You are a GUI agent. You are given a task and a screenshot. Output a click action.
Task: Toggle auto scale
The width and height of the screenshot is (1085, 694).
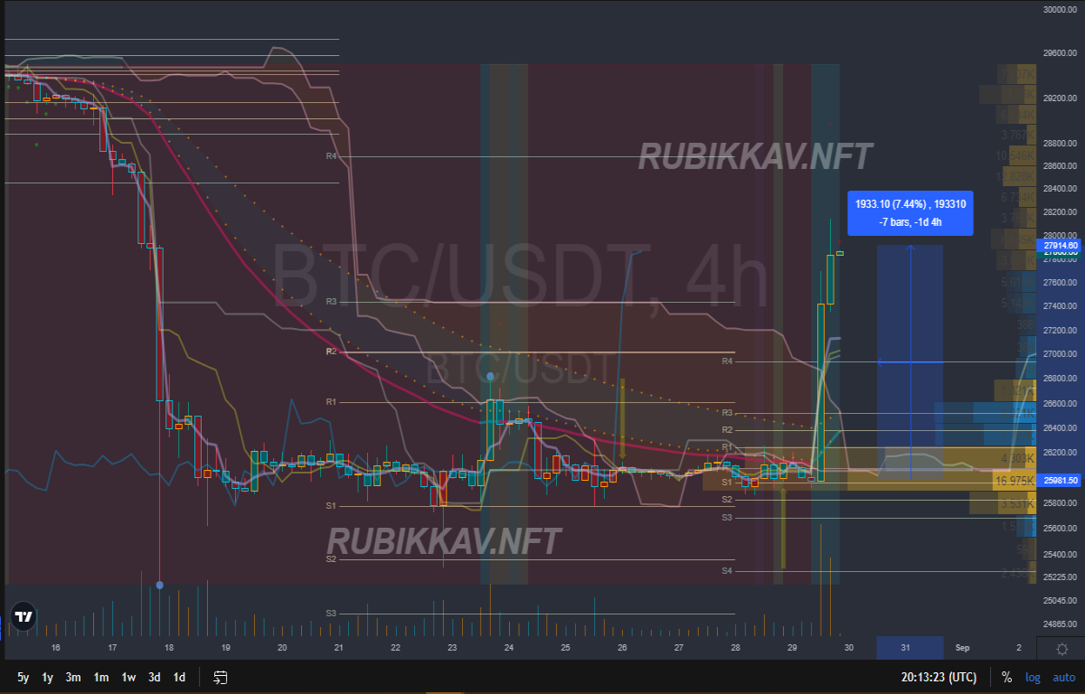click(1063, 677)
